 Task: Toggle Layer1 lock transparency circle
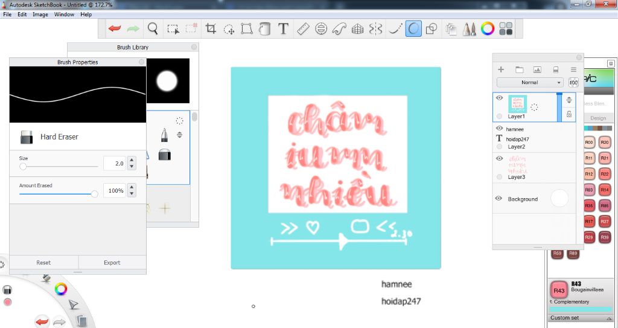pyautogui.click(x=499, y=116)
